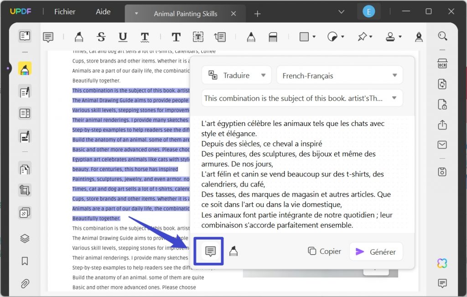Select the Squiggly underline tool
467x297 pixels.
click(x=145, y=37)
